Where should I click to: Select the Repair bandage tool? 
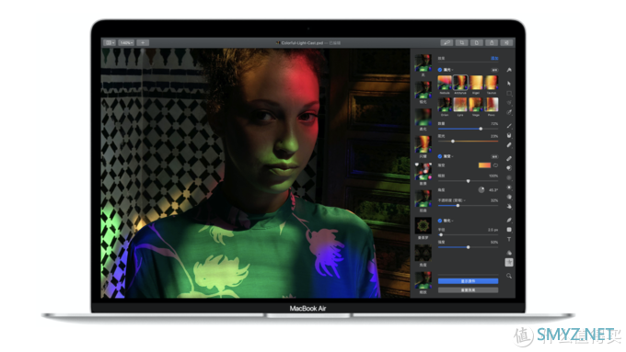coord(509,158)
